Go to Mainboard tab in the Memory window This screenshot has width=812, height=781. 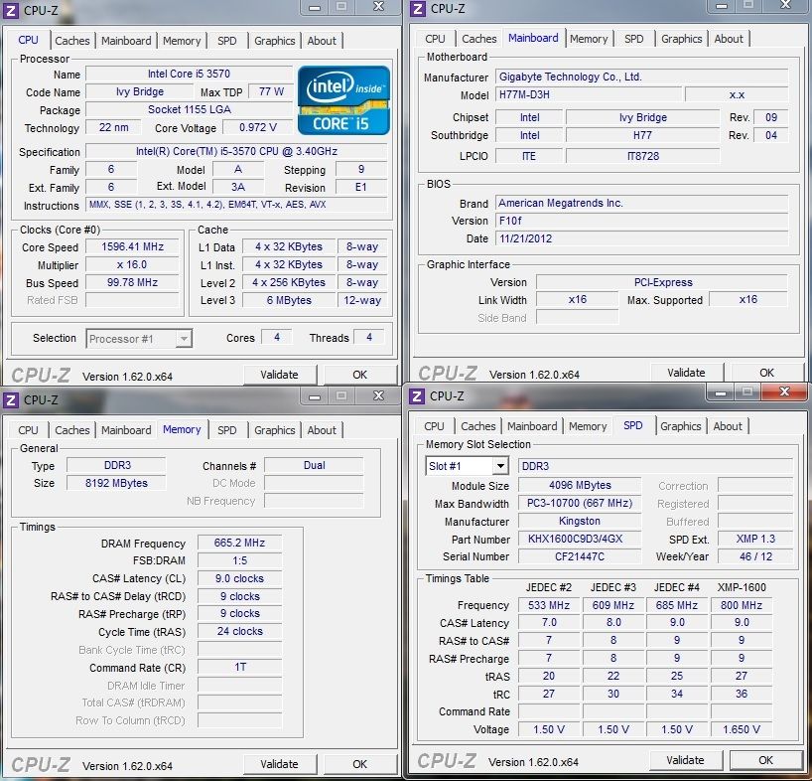[x=126, y=430]
